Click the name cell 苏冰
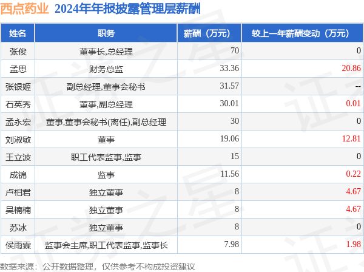364x272 pixels. (18, 228)
